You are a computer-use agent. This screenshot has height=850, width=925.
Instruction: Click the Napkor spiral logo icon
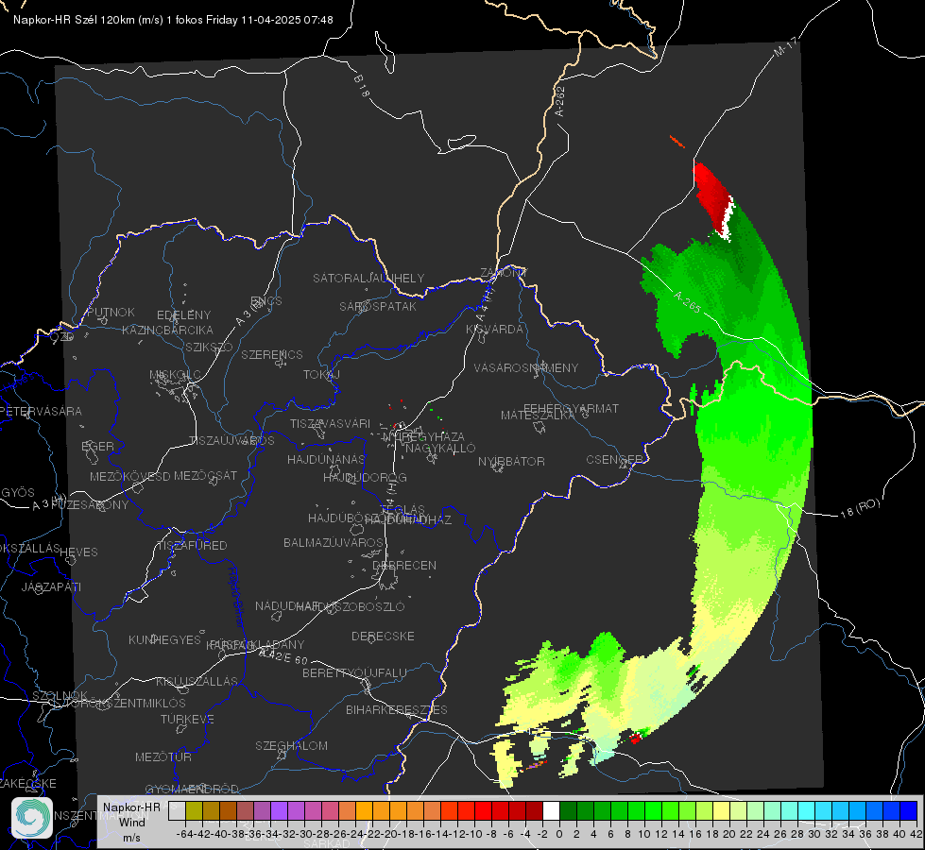tap(32, 818)
